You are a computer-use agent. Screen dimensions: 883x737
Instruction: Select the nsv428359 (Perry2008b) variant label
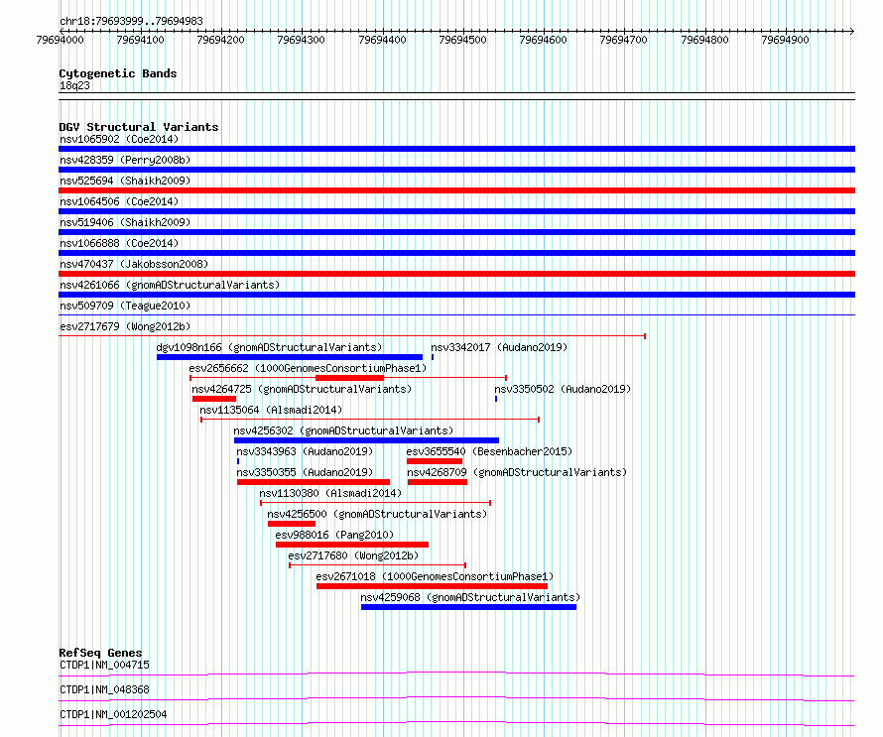pyautogui.click(x=125, y=160)
